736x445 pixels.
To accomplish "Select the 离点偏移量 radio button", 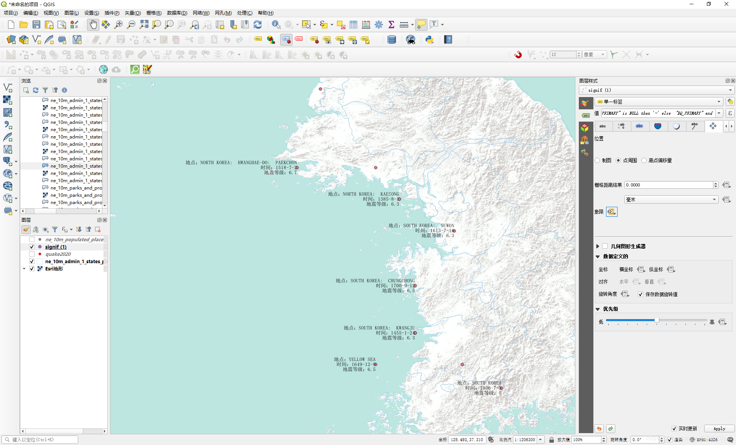I will pos(644,160).
